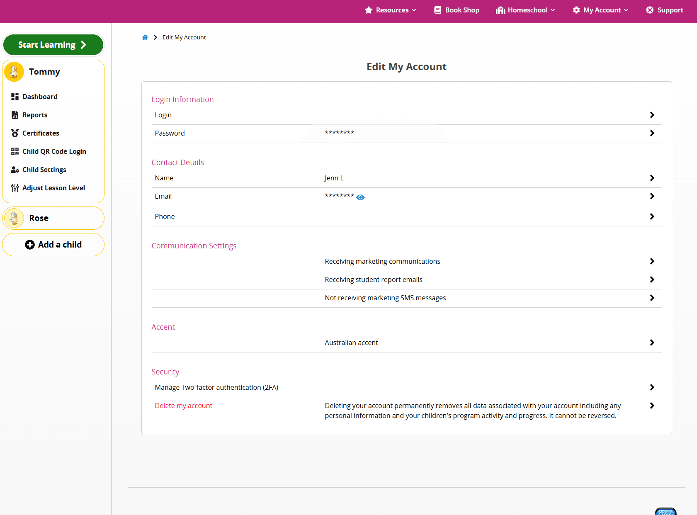
Task: Open Receiving student report emails setting
Action: (x=406, y=279)
